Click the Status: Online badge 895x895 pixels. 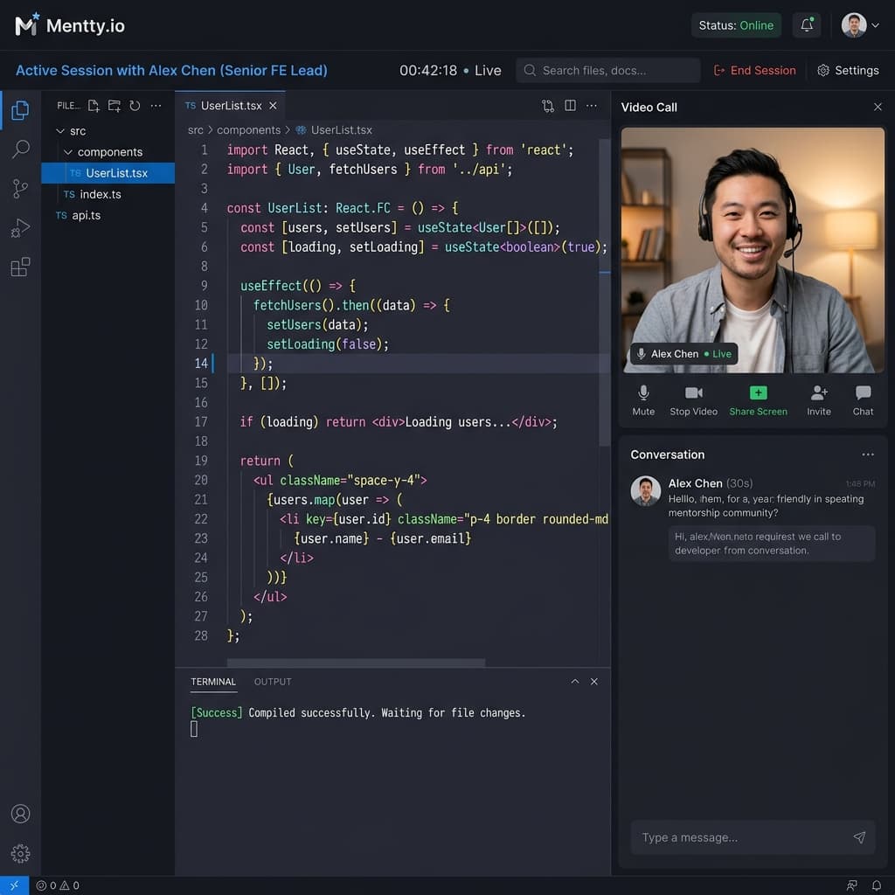[x=736, y=25]
